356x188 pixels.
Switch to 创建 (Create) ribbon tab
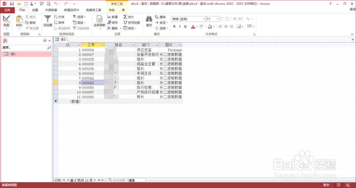(x=35, y=10)
